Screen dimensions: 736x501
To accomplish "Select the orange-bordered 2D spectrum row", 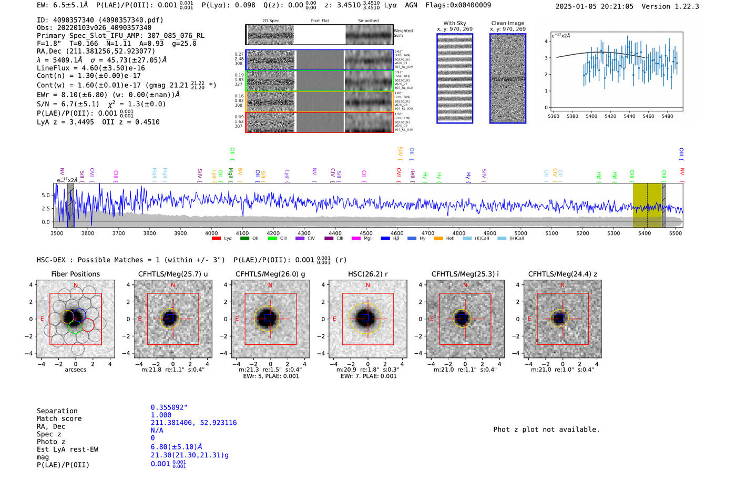I will pos(320,101).
